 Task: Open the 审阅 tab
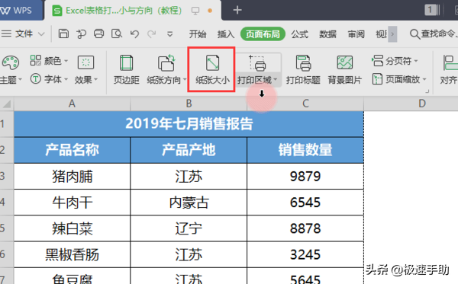356,34
